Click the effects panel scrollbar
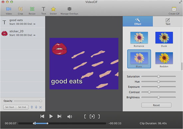183x129 pixels. click(x=182, y=66)
